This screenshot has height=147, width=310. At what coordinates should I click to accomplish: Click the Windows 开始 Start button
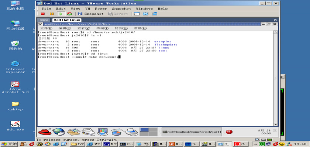pyautogui.click(x=10, y=144)
